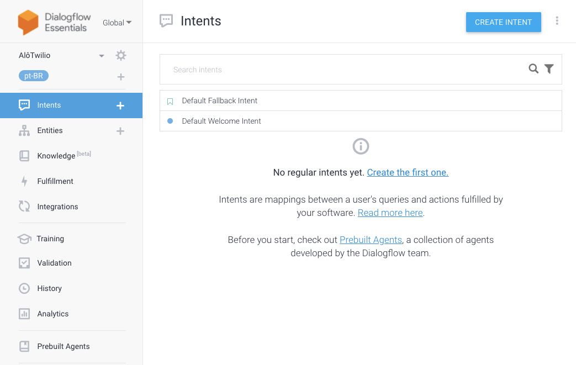The image size is (576, 365).
Task: Click the CREATE INTENT button
Action: click(503, 22)
